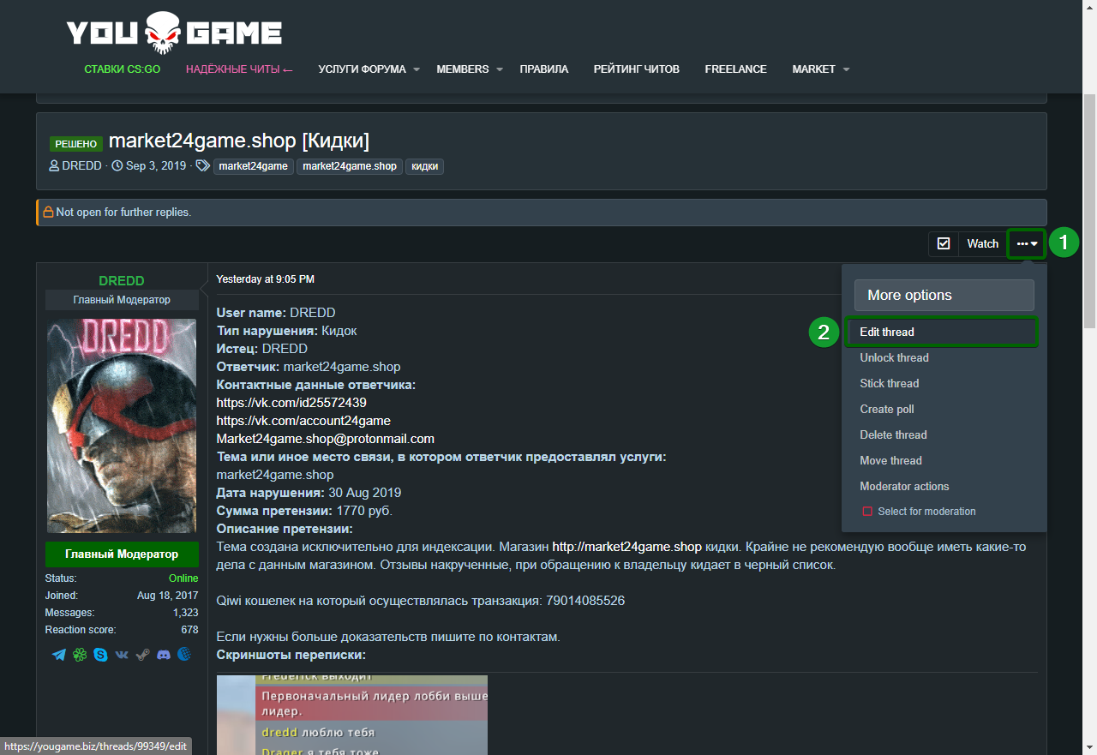This screenshot has height=755, width=1097.
Task: Click the РЕШЕНО thread prefix label
Action: point(76,144)
